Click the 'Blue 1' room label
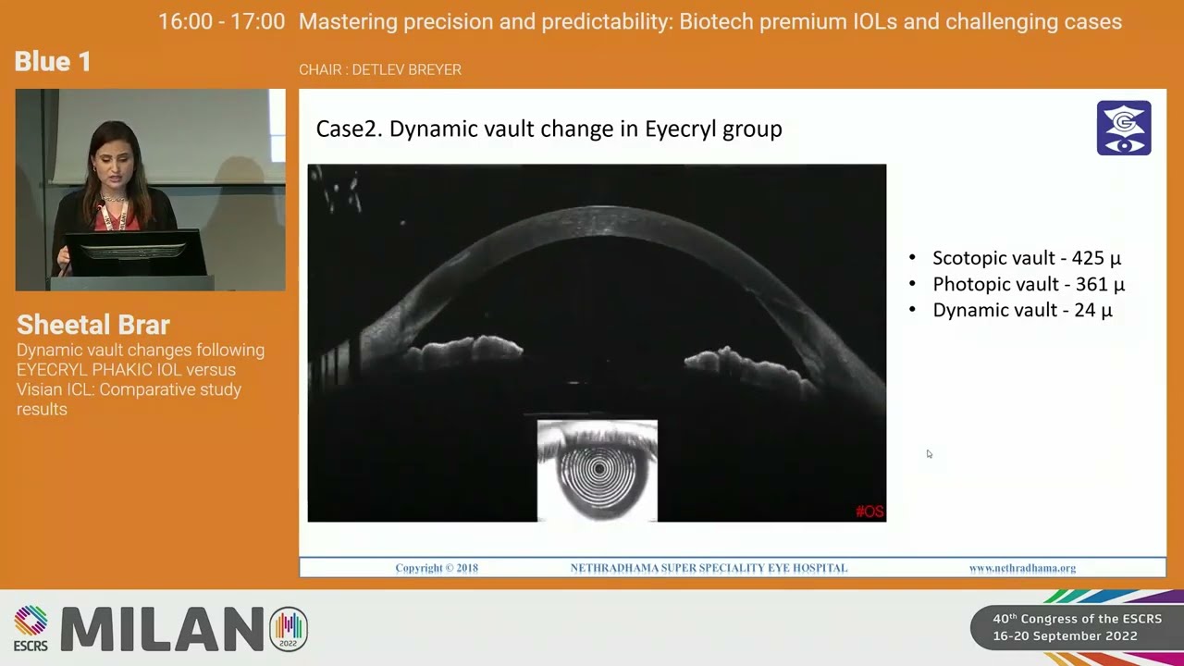1184x666 pixels. pos(53,62)
